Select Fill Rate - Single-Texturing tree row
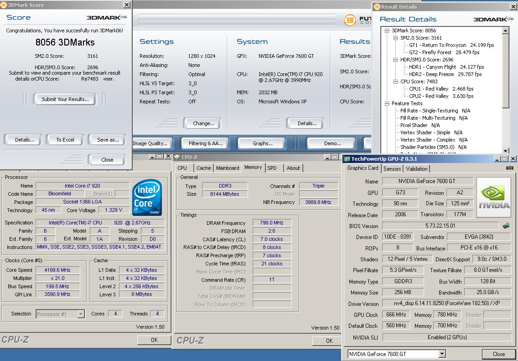 pos(435,111)
